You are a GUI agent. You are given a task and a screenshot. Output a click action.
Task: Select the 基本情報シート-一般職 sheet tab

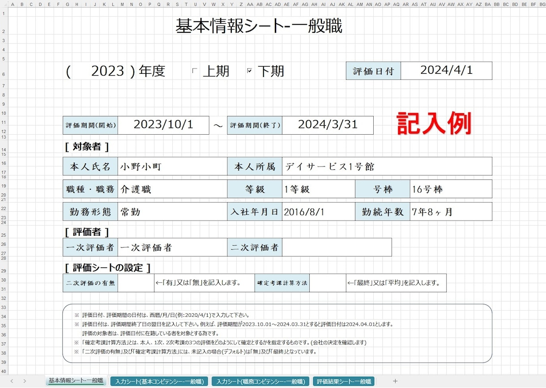point(76,381)
